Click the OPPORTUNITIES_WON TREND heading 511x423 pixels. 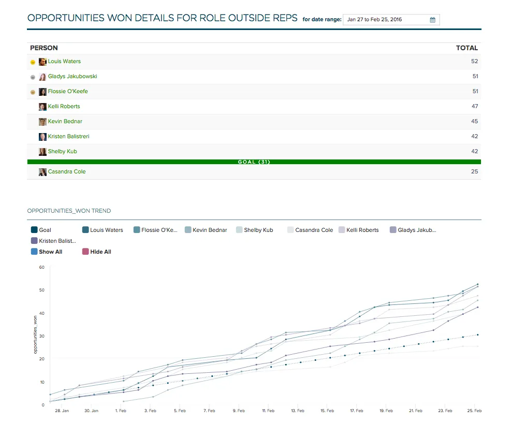pyautogui.click(x=69, y=211)
